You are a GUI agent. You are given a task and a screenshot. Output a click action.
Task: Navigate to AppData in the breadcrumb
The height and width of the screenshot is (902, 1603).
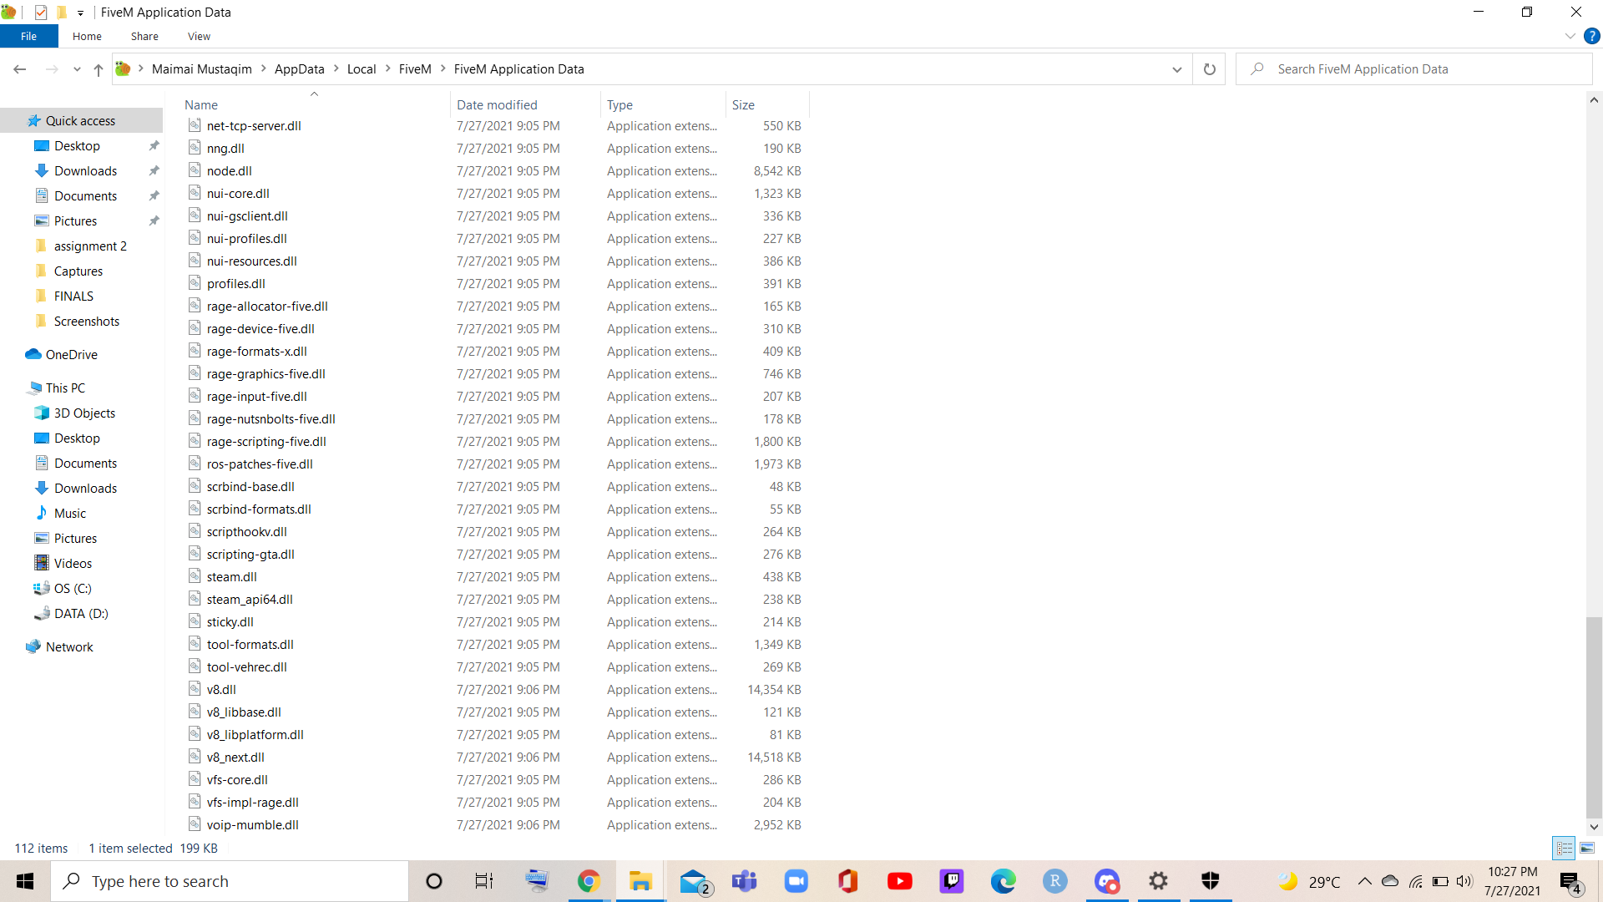[x=299, y=69]
